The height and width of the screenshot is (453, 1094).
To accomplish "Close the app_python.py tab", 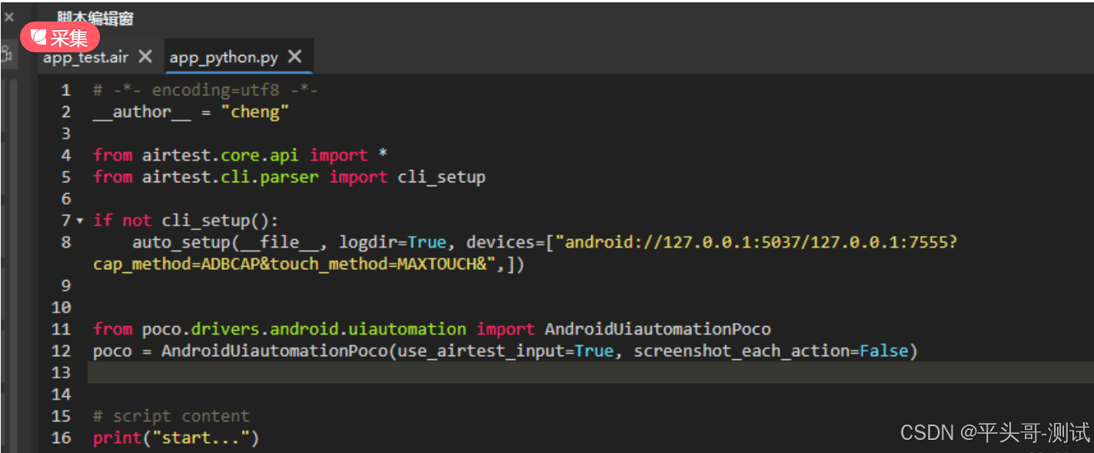I will [x=294, y=57].
